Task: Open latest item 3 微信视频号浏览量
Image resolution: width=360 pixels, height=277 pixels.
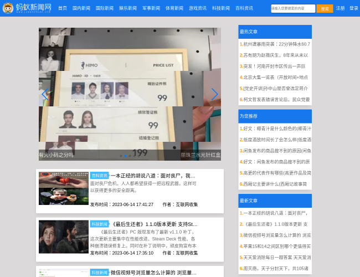Action: (275, 235)
